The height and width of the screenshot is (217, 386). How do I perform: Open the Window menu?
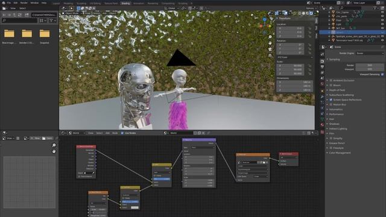[x=34, y=2]
